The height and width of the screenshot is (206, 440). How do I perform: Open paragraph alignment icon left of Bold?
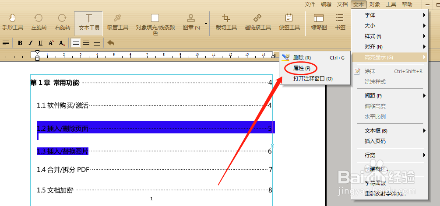point(6,43)
